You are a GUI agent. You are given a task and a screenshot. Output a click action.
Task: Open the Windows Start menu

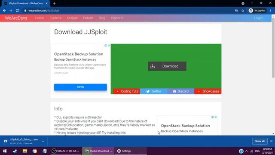point(5,151)
